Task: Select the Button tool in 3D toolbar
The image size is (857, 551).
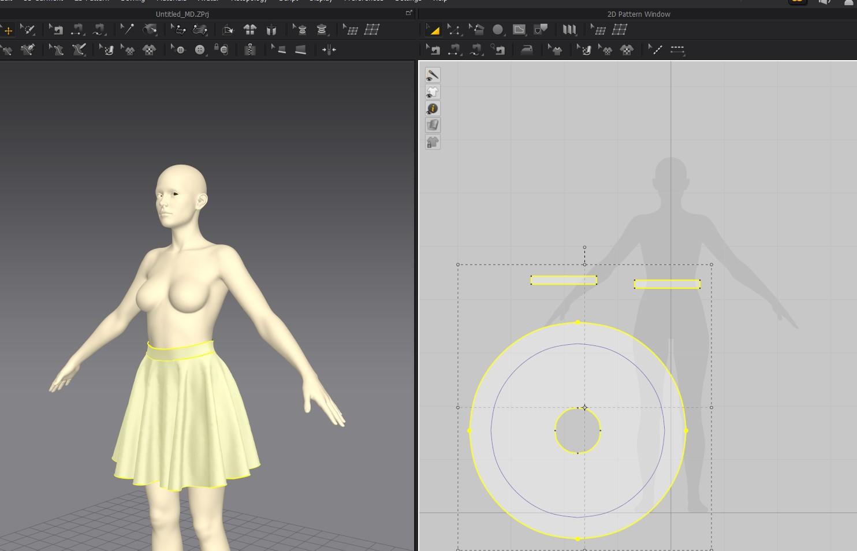Action: pos(200,50)
